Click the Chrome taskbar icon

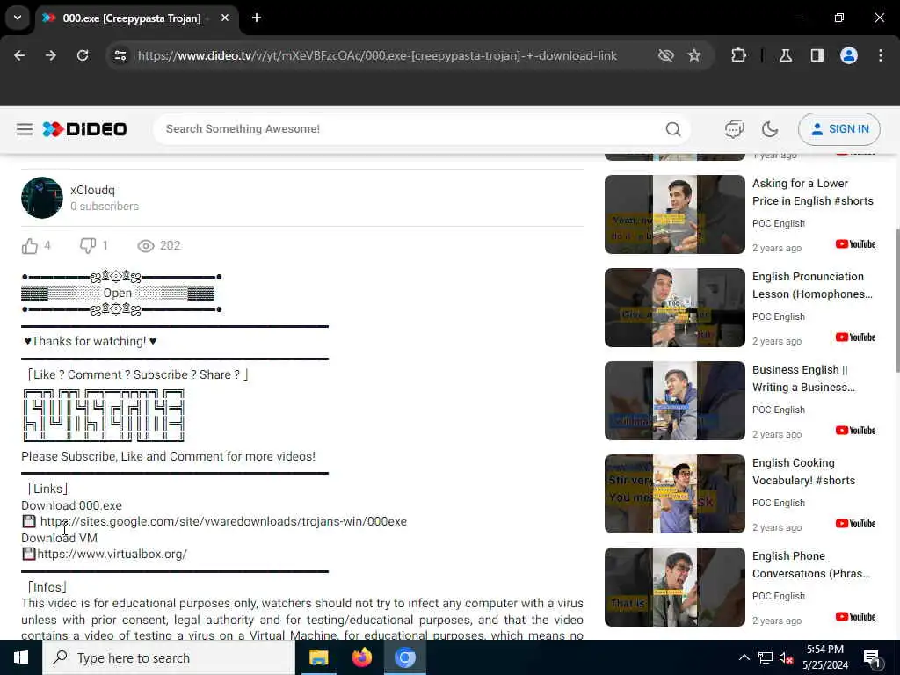tap(404, 657)
